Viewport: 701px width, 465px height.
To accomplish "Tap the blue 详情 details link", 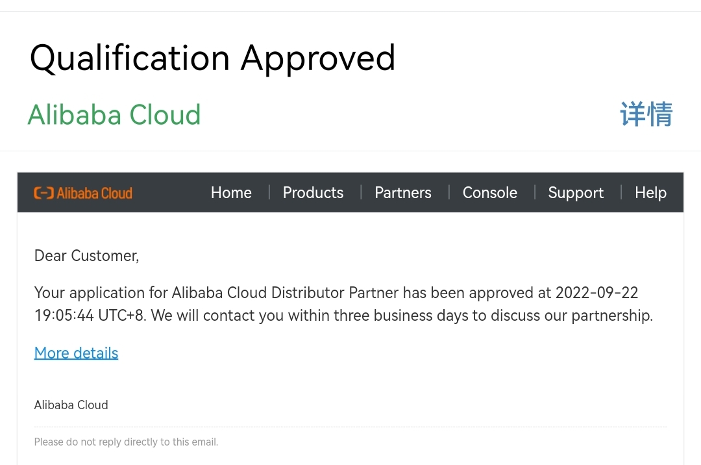I will click(646, 114).
